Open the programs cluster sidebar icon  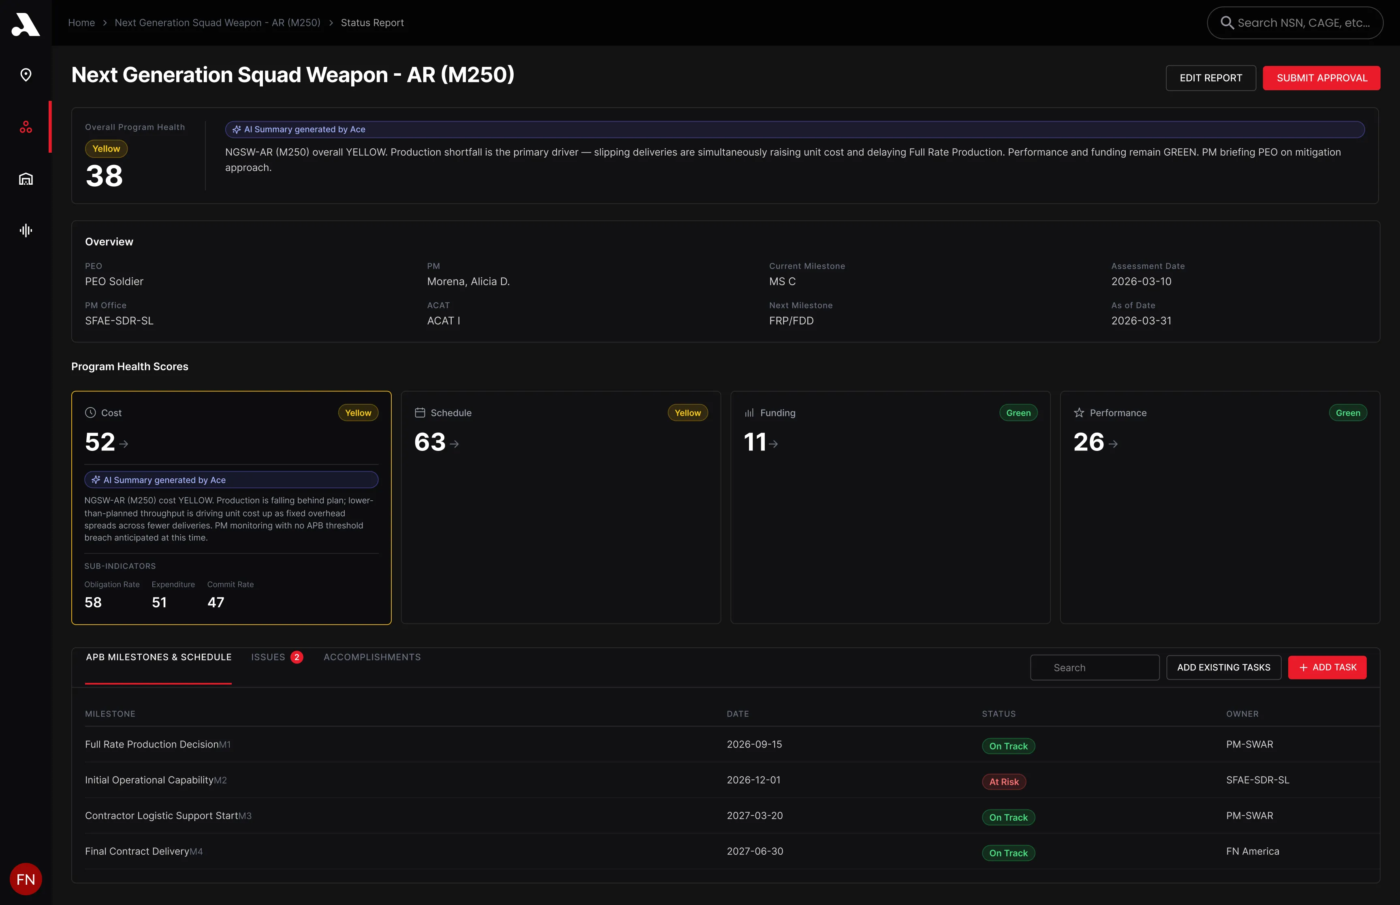click(26, 127)
